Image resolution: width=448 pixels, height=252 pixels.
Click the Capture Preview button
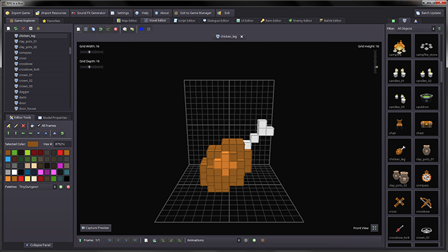point(96,227)
